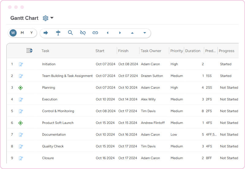The image size is (245, 169).
Task: Open the gear settings dropdown beside Gantt Chart
Action: pos(48,18)
